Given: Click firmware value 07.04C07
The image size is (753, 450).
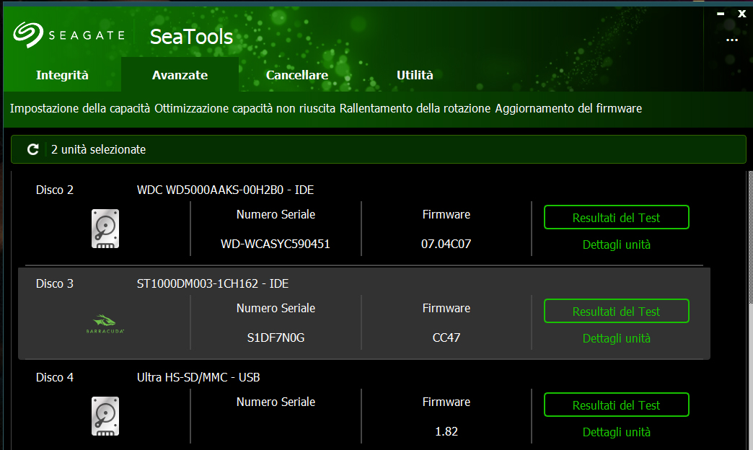Looking at the screenshot, I should 446,244.
